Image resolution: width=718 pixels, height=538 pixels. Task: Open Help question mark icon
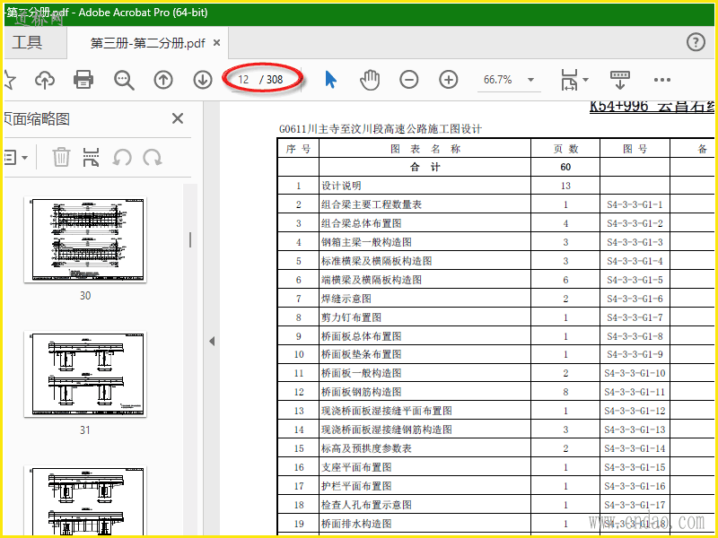pos(696,42)
